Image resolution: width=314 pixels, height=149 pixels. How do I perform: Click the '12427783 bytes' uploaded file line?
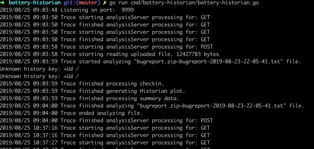[109, 54]
